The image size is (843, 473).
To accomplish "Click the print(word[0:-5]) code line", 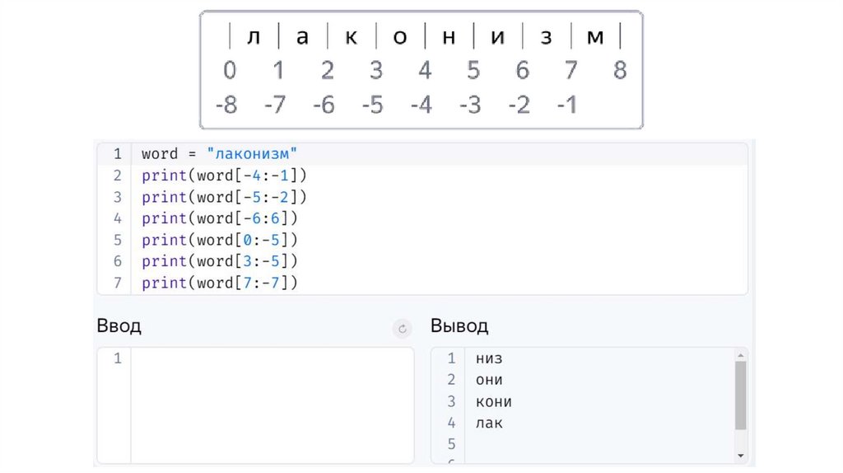I will click(x=219, y=240).
